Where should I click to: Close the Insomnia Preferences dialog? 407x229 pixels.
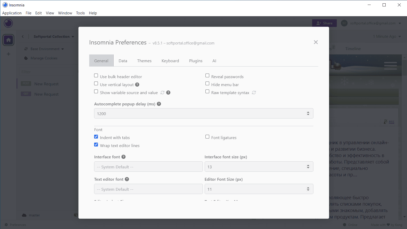(316, 42)
